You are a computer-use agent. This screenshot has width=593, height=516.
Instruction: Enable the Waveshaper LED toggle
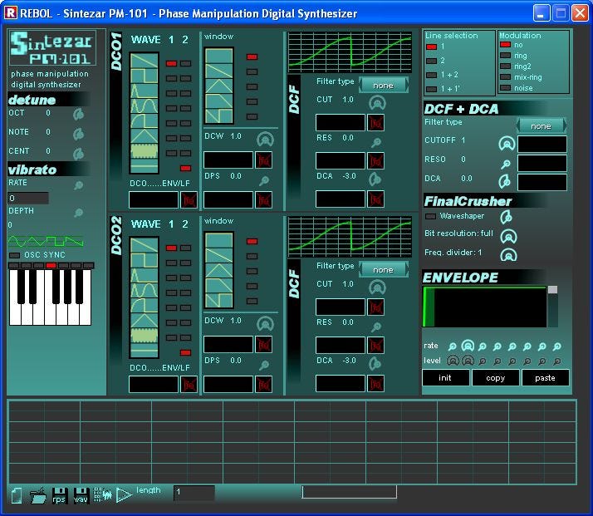click(x=430, y=216)
